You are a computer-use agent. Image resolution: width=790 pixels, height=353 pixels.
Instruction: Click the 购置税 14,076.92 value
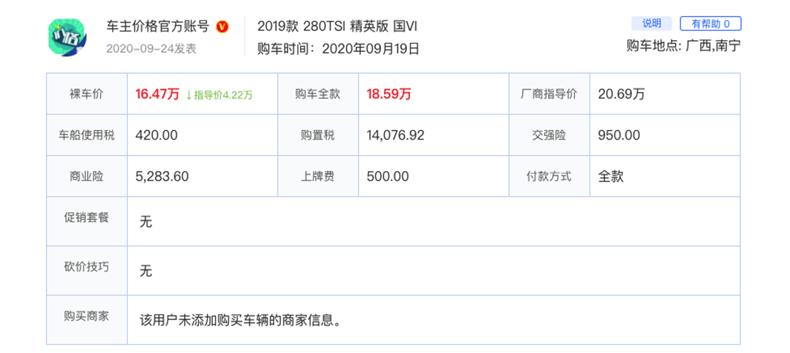pos(396,135)
